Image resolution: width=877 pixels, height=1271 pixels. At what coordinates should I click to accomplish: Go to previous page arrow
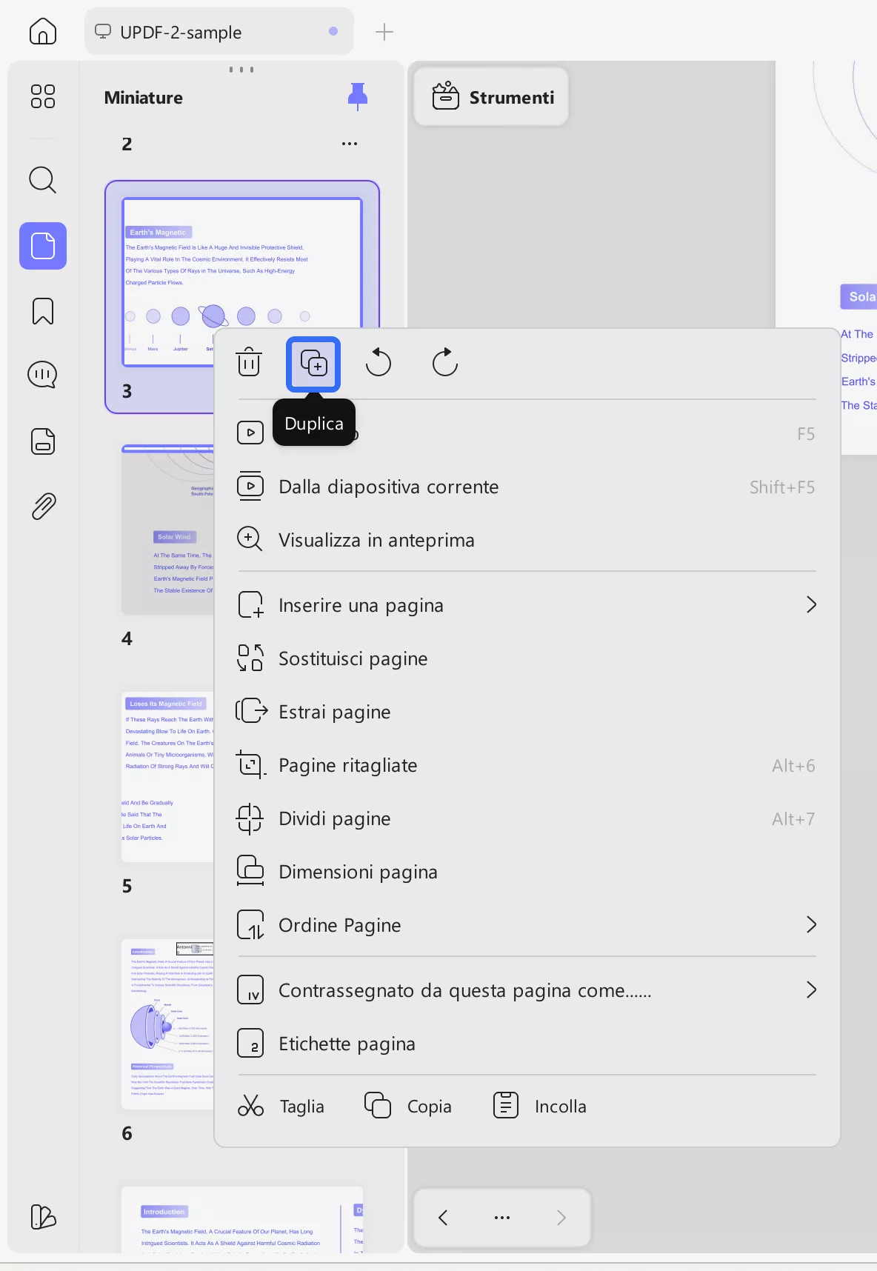443,1218
